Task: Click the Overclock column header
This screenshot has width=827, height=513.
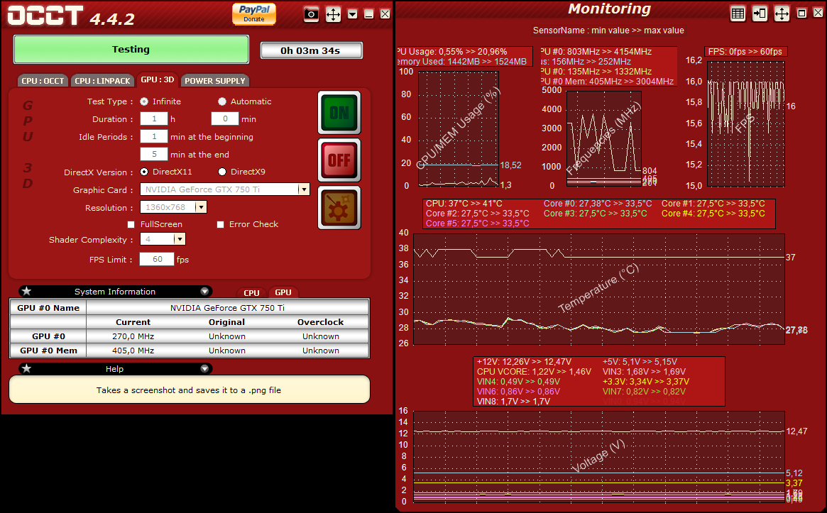Action: tap(321, 322)
